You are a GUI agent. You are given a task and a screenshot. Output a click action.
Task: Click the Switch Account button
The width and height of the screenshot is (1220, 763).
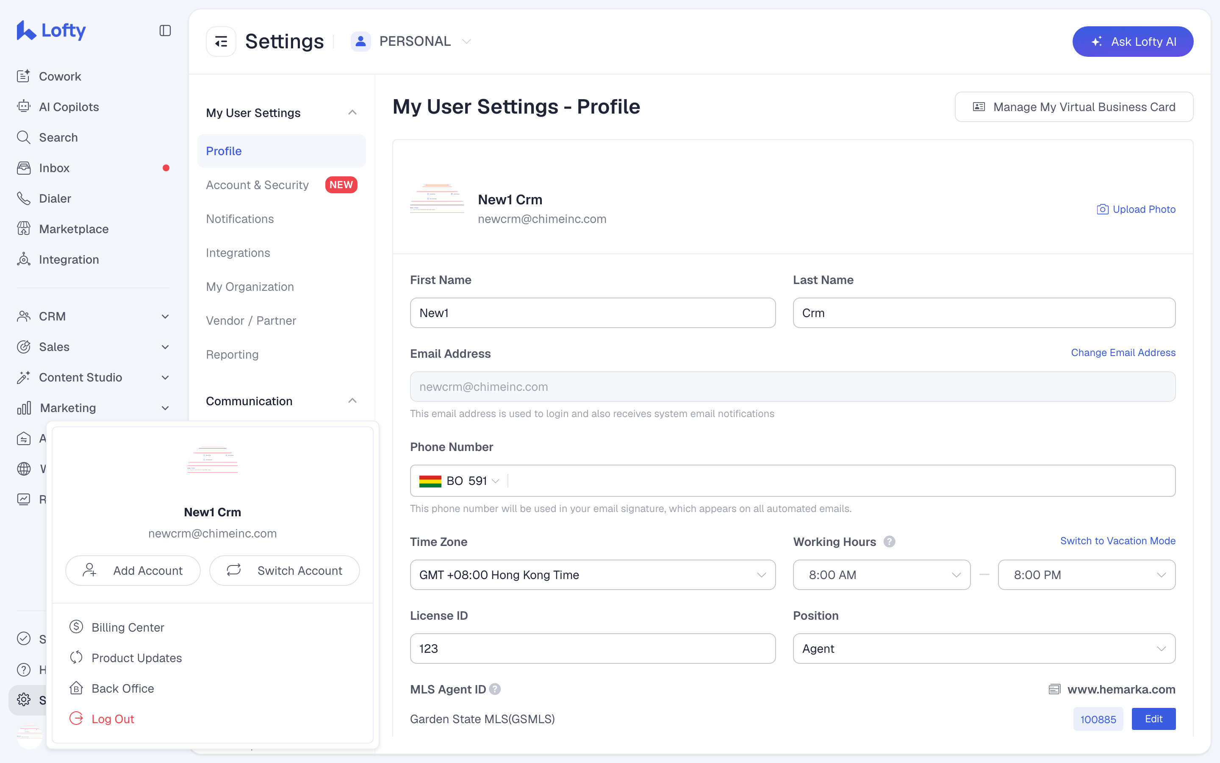(x=284, y=570)
